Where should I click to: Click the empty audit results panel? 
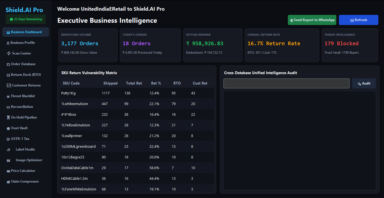pos(300,140)
